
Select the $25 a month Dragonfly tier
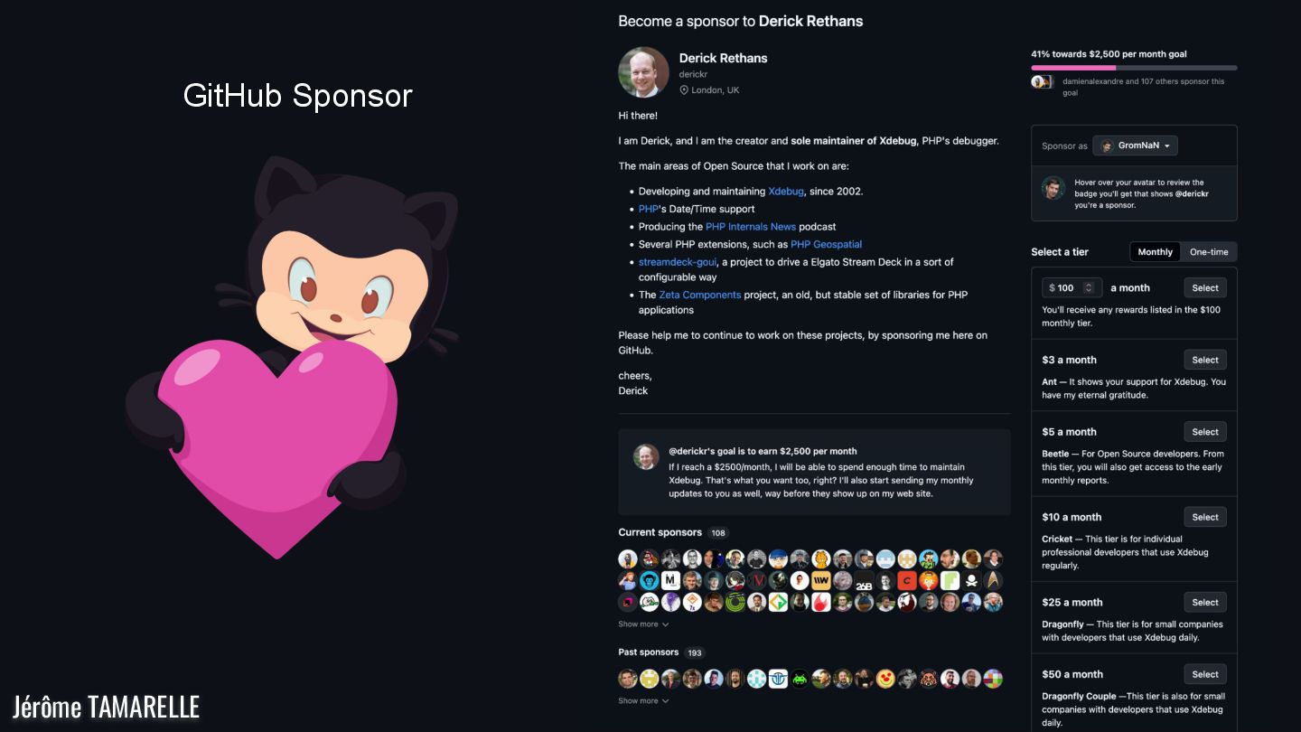pos(1205,603)
